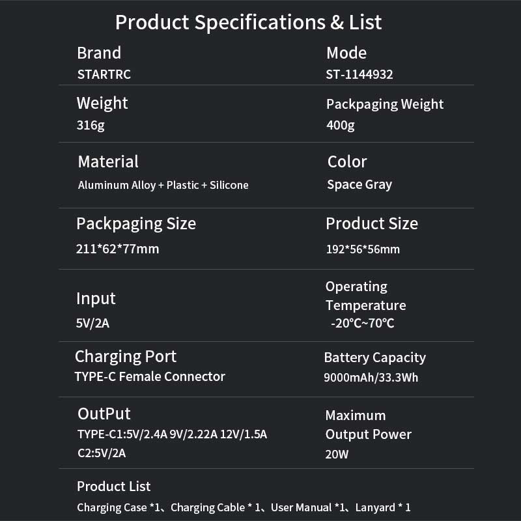The width and height of the screenshot is (521, 521).
Task: Click the 211*62*77mm packaging size
Action: [117, 249]
